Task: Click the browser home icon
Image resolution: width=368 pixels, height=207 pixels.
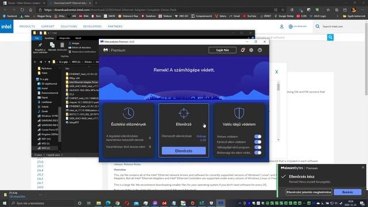Action: pyautogui.click(x=30, y=10)
